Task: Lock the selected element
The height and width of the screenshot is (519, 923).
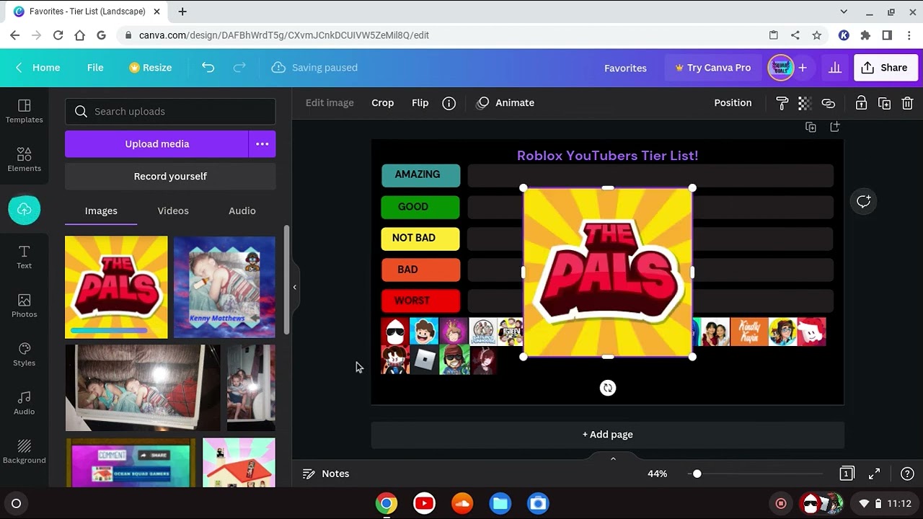Action: pos(861,103)
